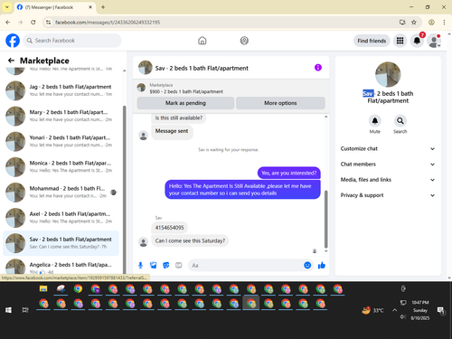Open Windows Start button
The image size is (452, 339).
pos(8,310)
